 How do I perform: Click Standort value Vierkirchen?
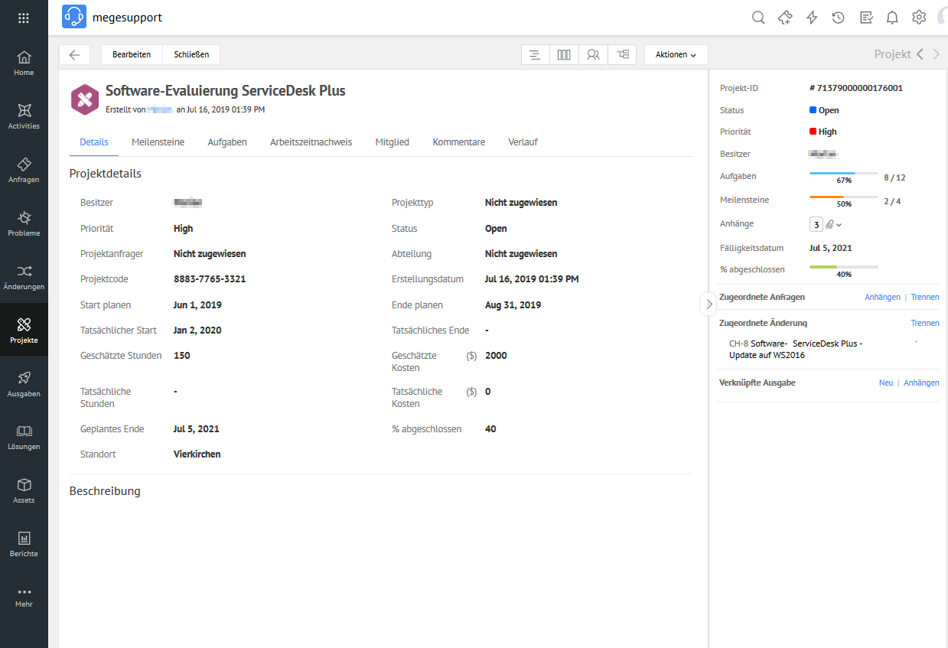(197, 454)
